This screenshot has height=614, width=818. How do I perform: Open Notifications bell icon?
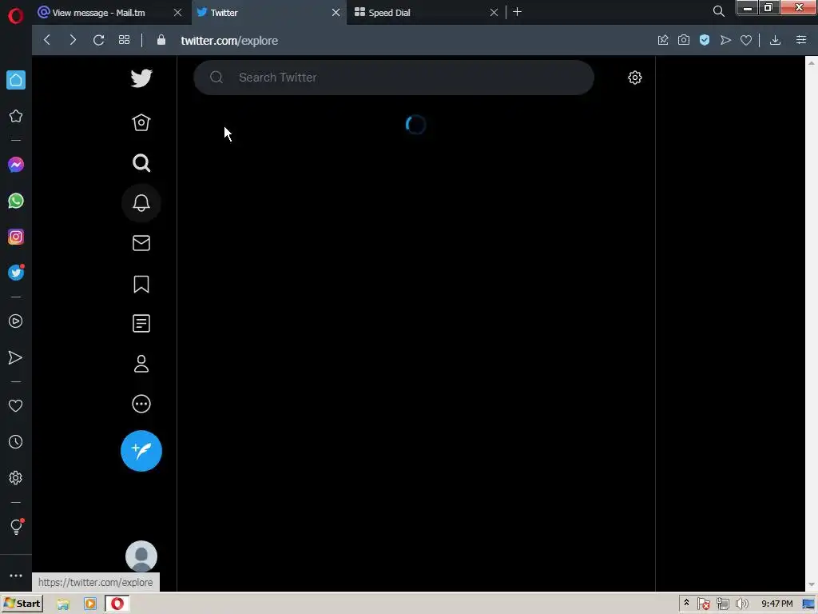[141, 203]
